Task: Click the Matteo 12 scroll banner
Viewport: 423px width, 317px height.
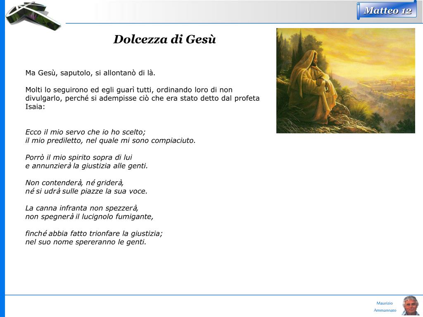Action: 387,10
